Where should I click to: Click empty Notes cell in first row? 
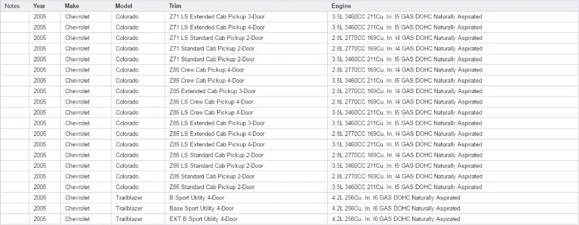(15, 17)
